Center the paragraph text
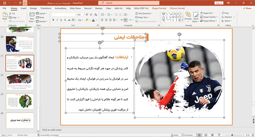 pos(106,20)
